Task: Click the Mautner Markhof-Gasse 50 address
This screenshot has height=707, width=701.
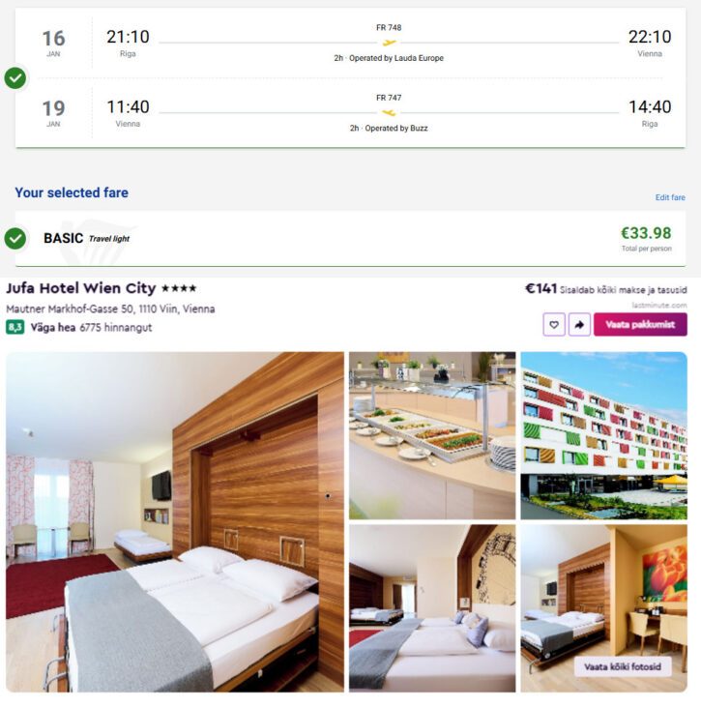Action: coord(110,309)
